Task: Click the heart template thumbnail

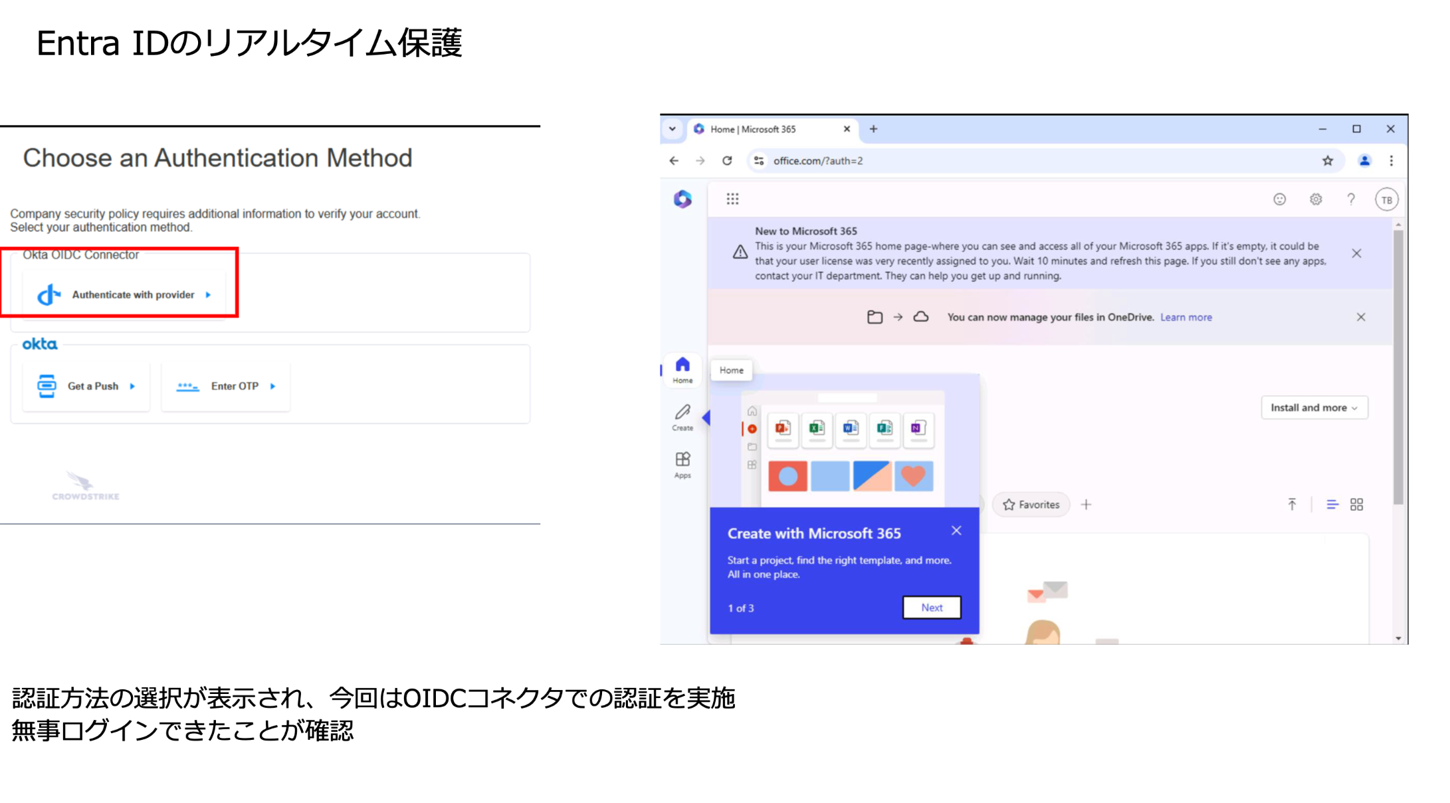Action: pyautogui.click(x=914, y=476)
